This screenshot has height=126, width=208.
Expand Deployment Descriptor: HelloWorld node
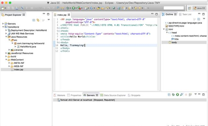[6, 30]
